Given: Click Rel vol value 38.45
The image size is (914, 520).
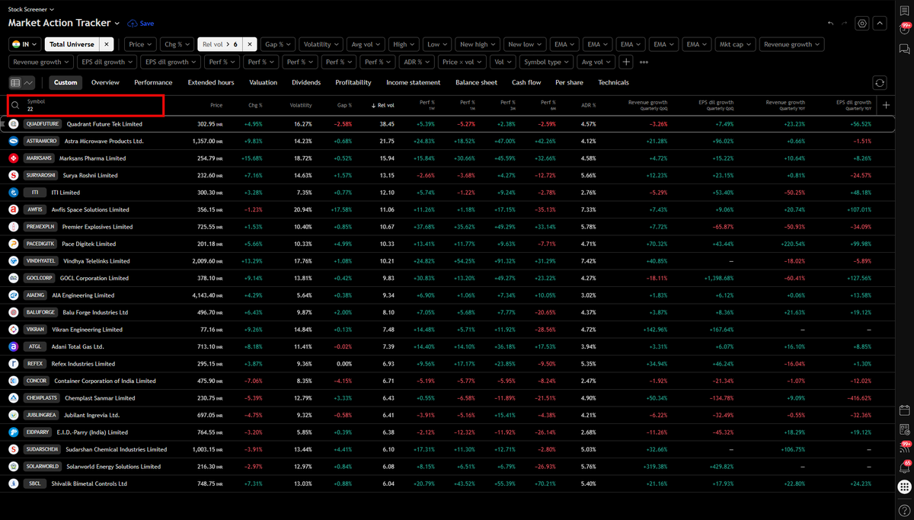Looking at the screenshot, I should [387, 123].
